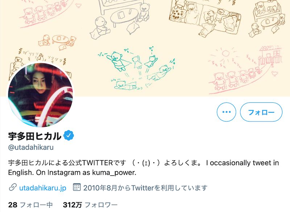The width and height of the screenshot is (290, 212).
Task: Click the green flying bears drawing
Action: click(137, 69)
